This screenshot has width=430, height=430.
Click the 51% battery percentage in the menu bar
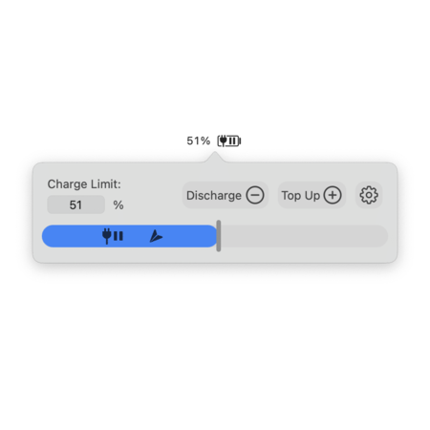pos(199,140)
